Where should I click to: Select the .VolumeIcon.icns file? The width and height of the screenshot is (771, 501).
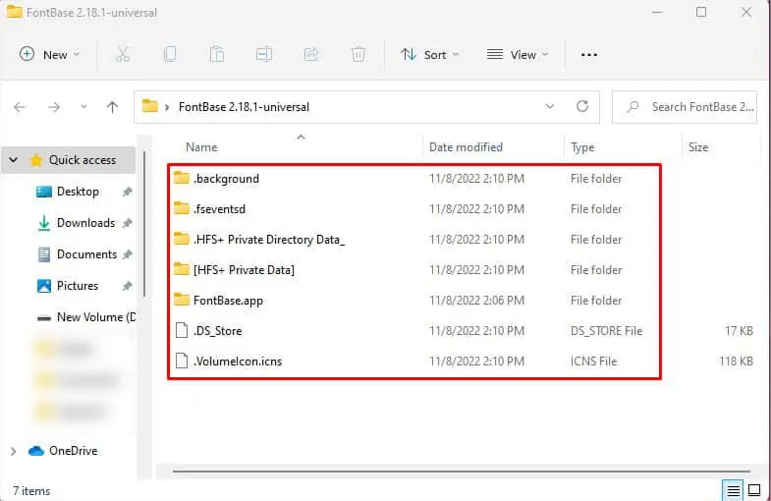point(238,362)
